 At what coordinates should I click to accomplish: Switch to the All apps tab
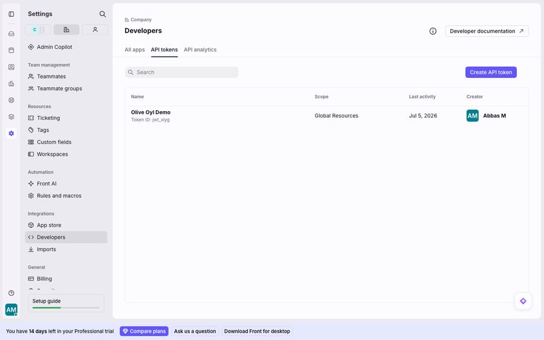point(135,50)
